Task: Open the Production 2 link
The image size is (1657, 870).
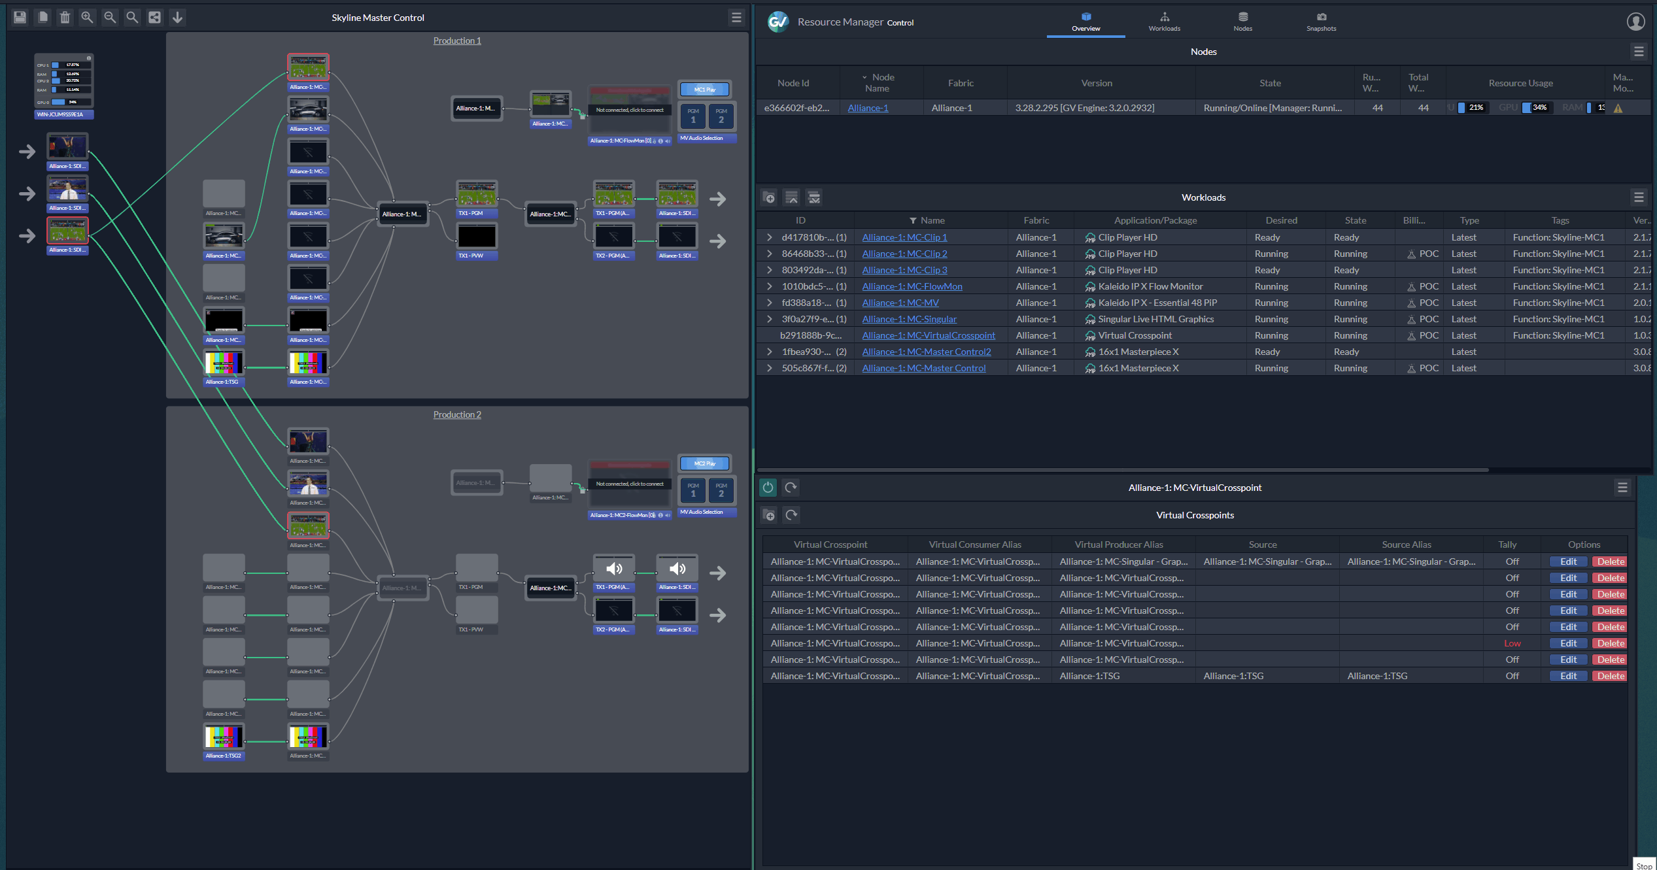Action: 457,414
